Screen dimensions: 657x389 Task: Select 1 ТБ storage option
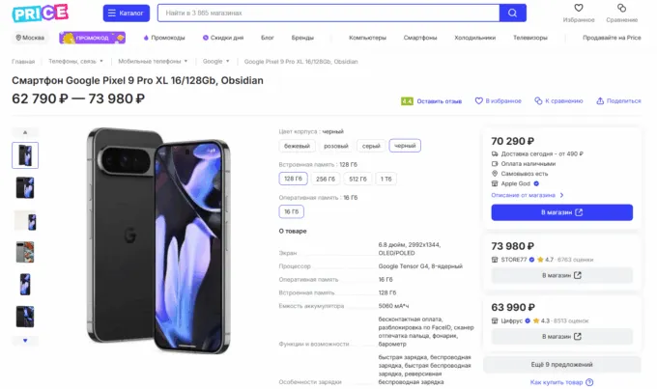pos(386,179)
